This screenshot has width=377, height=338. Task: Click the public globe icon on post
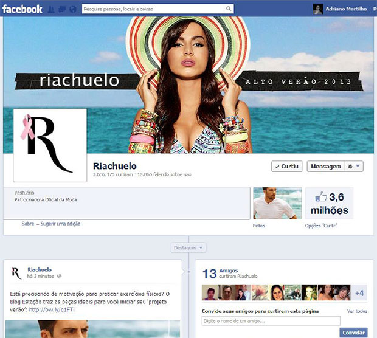tap(59, 276)
